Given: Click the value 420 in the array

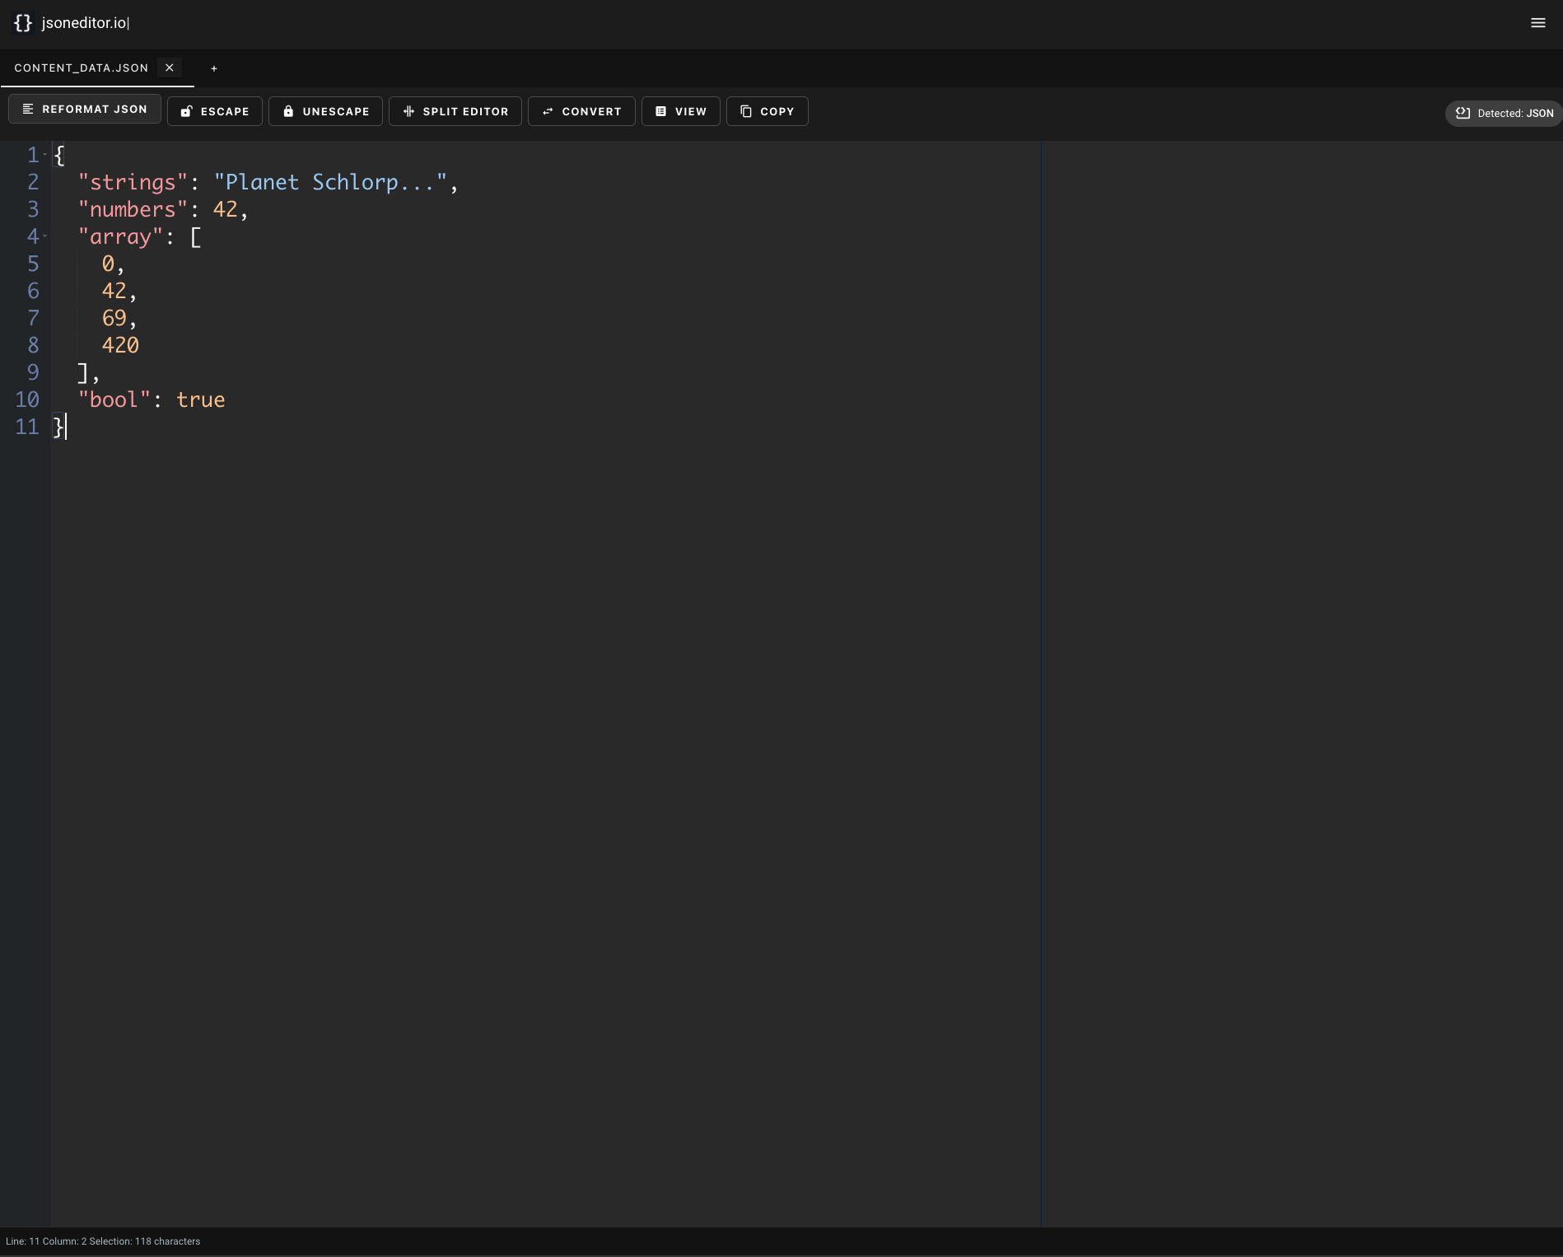Looking at the screenshot, I should click(x=120, y=345).
